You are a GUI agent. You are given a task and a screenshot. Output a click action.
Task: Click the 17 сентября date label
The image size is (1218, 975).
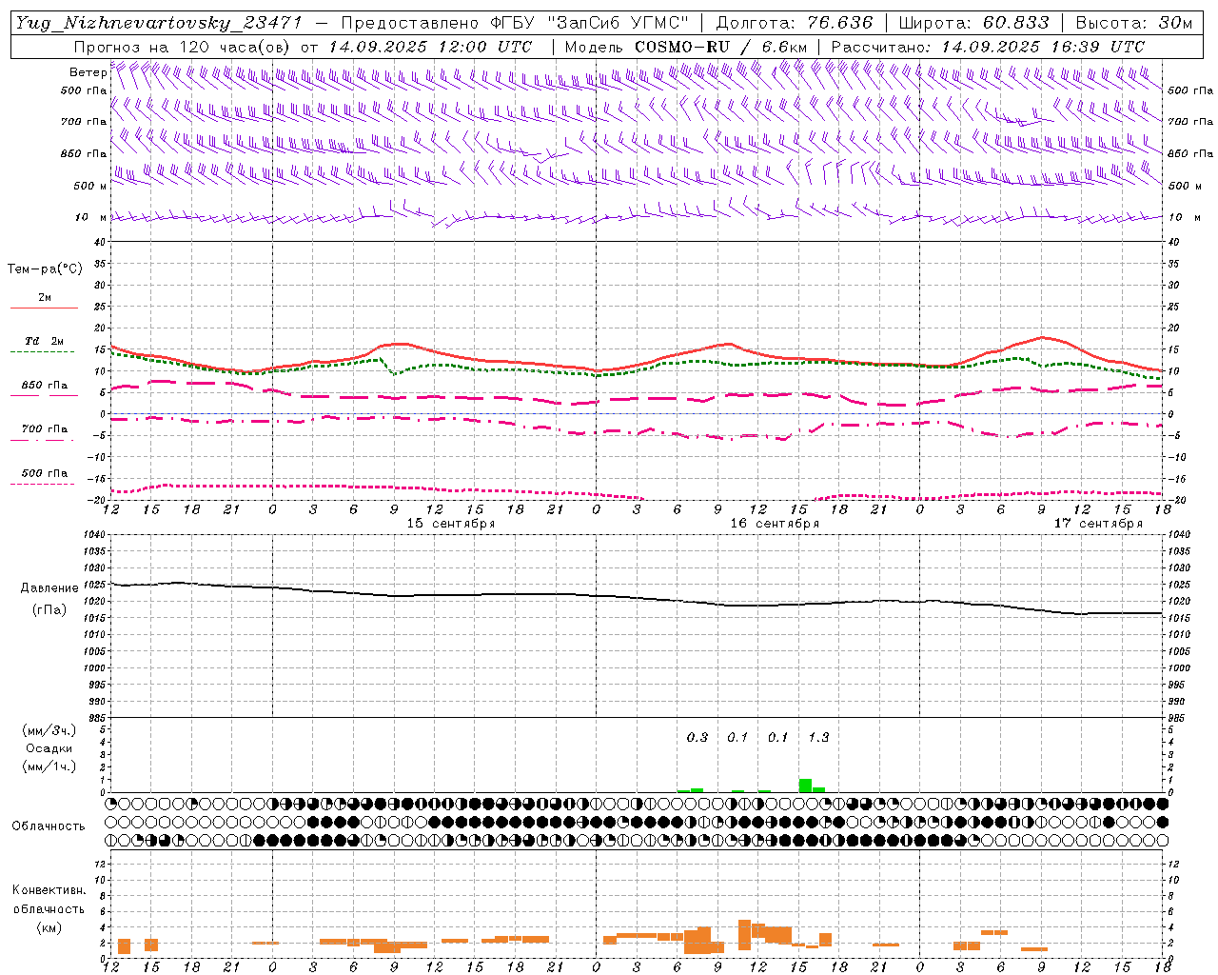pos(1098,523)
